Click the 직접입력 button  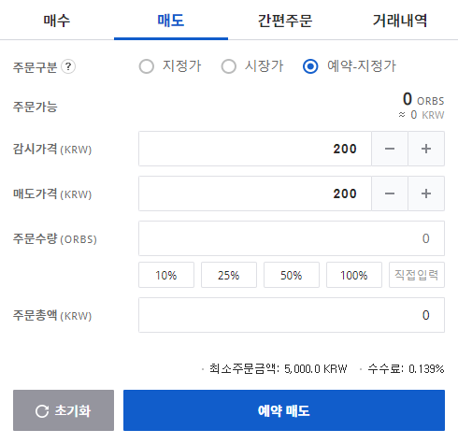(417, 275)
